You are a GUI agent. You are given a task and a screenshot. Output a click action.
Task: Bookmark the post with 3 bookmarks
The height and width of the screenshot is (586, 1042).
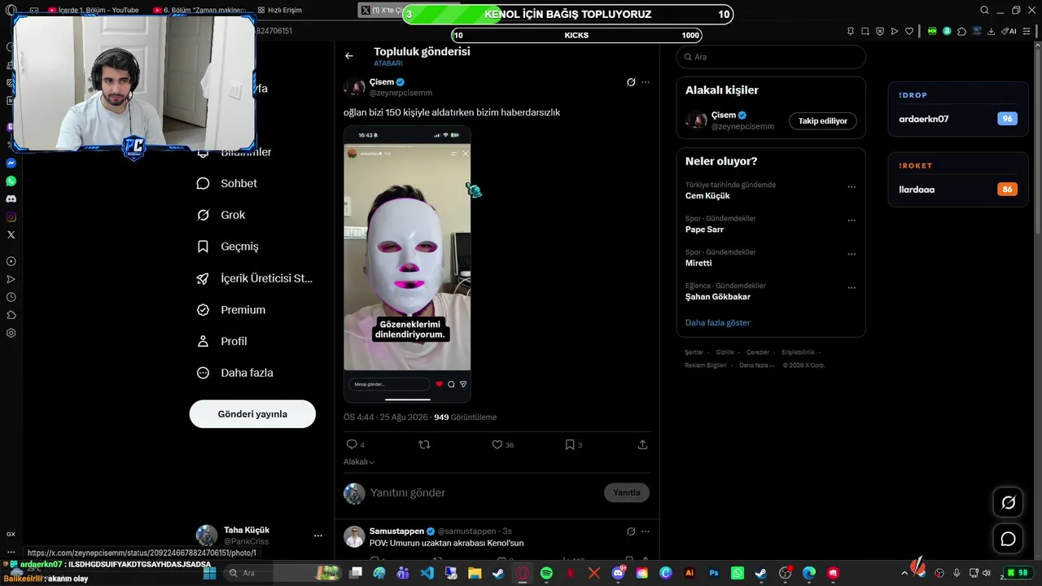[x=570, y=444]
